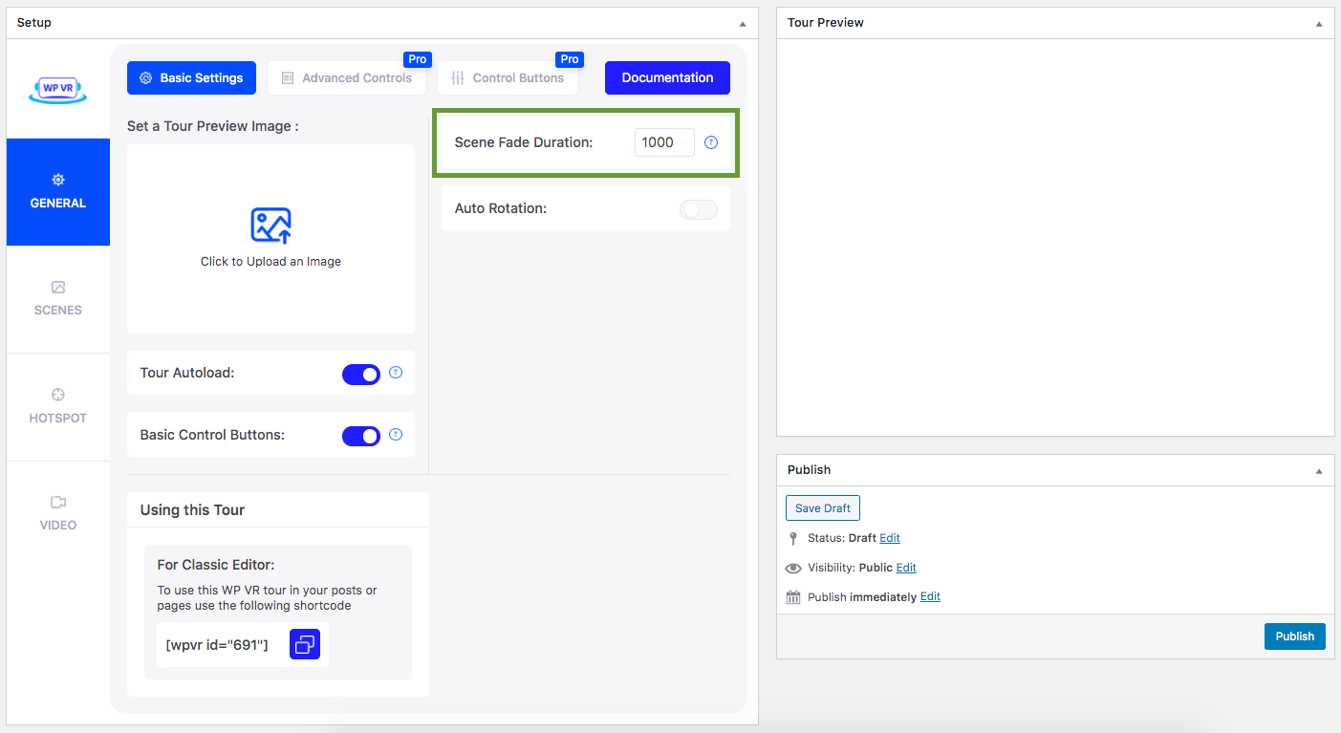Edit the Publish immediately schedule link
This screenshot has height=733, width=1341.
point(930,597)
